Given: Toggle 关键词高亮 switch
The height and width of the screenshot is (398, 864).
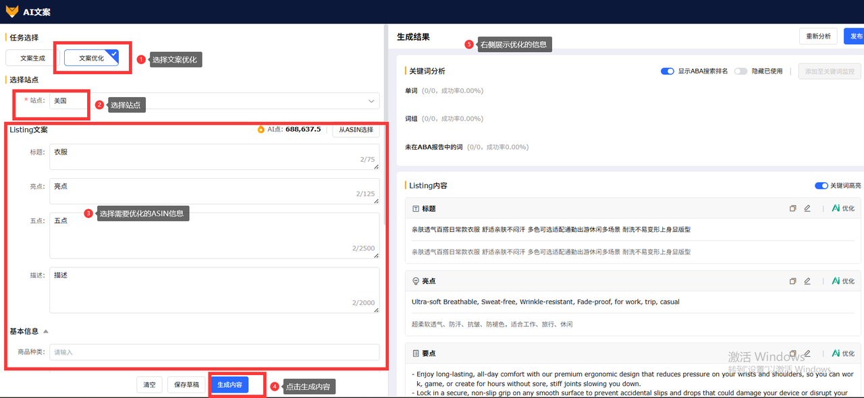Looking at the screenshot, I should coord(821,186).
